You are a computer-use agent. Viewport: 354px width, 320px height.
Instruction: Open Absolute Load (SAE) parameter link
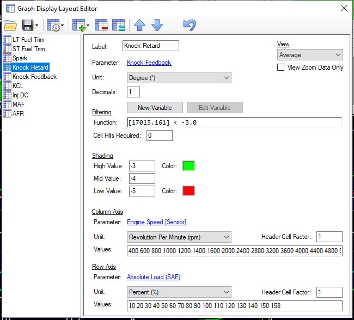pyautogui.click(x=154, y=277)
